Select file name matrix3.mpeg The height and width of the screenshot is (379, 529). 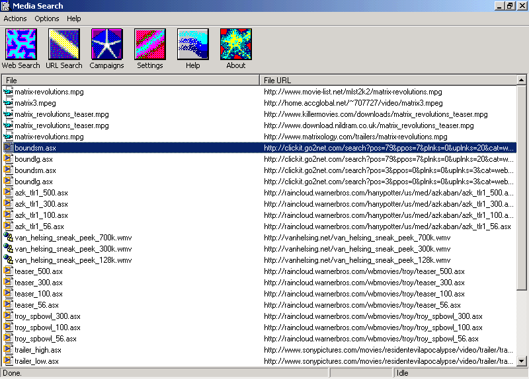(35, 103)
